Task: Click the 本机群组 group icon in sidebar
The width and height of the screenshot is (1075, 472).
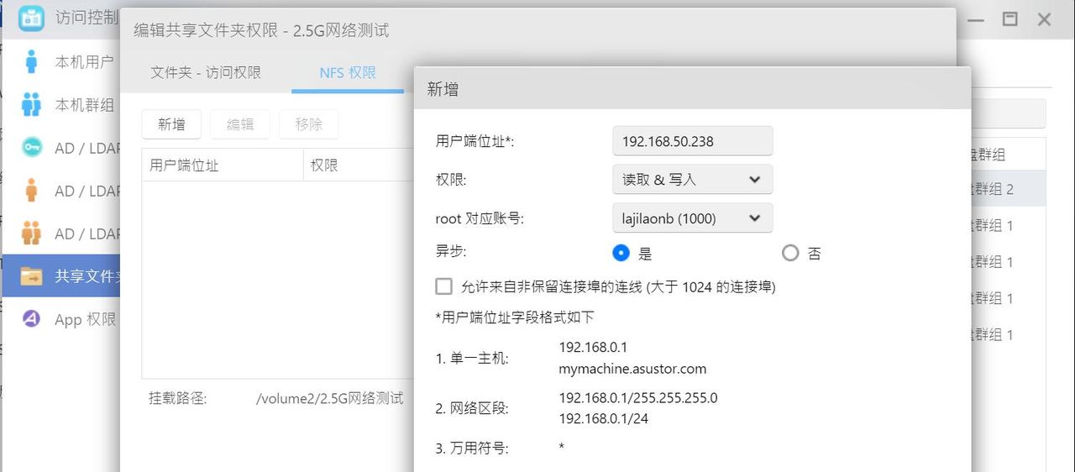Action: pos(32,105)
